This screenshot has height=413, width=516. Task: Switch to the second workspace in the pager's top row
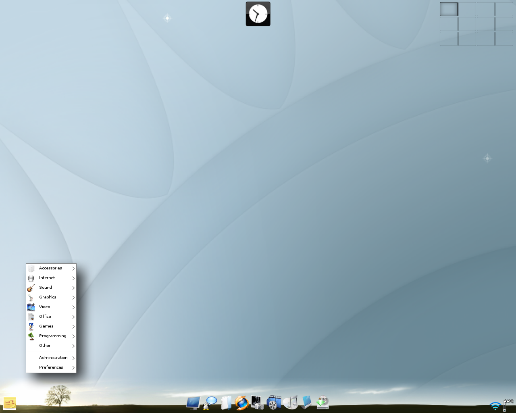467,9
